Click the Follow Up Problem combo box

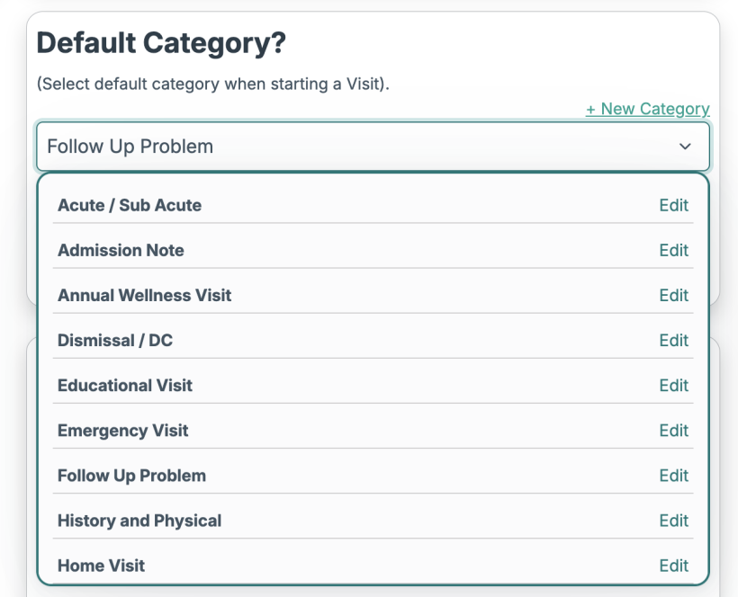360,147
